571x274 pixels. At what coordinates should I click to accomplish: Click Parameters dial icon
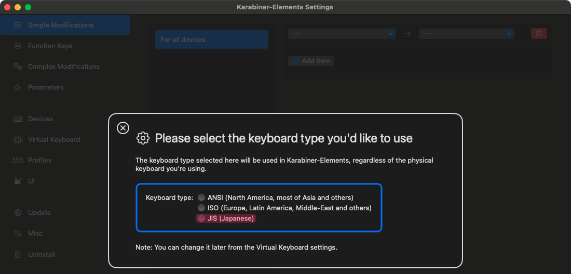pos(18,87)
